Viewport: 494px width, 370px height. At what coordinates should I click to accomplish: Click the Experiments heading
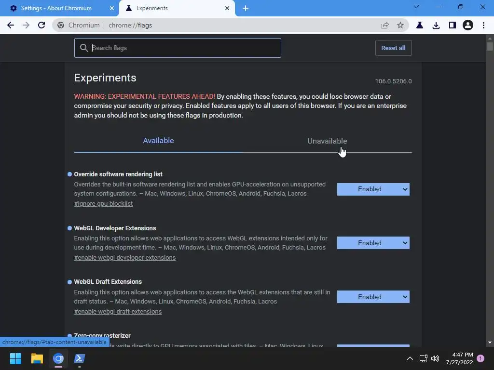105,78
